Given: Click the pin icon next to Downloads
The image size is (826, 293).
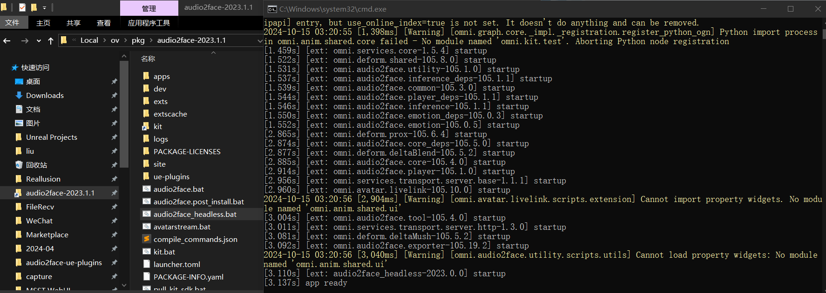Looking at the screenshot, I should 114,95.
